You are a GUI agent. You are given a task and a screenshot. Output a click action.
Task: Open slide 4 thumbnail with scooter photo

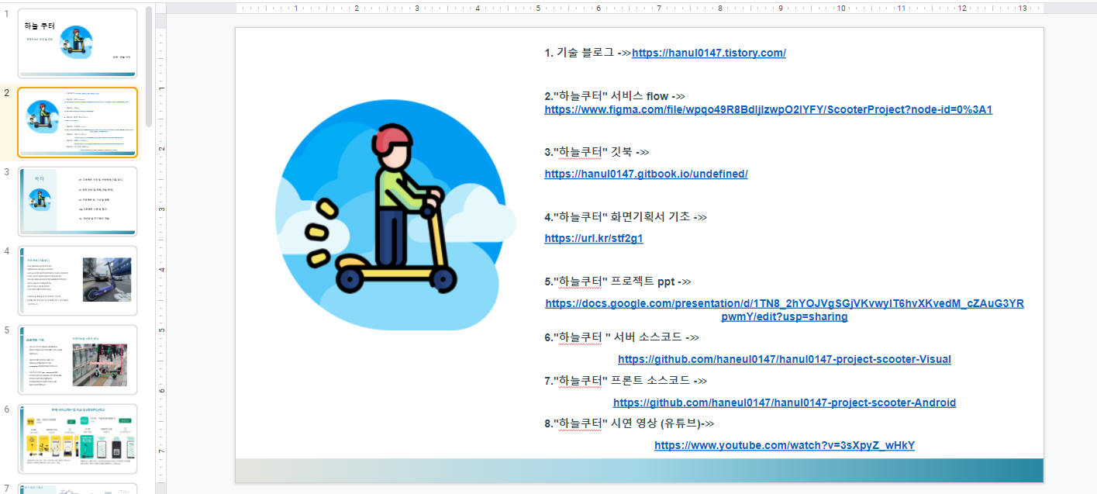[x=78, y=281]
